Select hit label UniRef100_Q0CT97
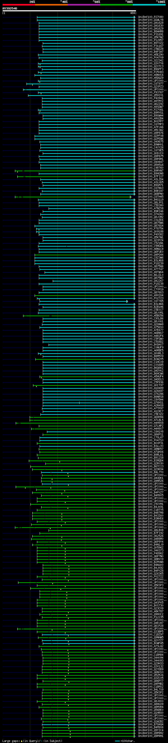Image resolution: width=168 pixels, height=743 pixels. tap(150, 385)
